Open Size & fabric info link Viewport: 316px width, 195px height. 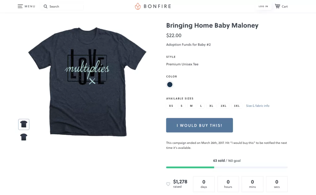coord(258,106)
